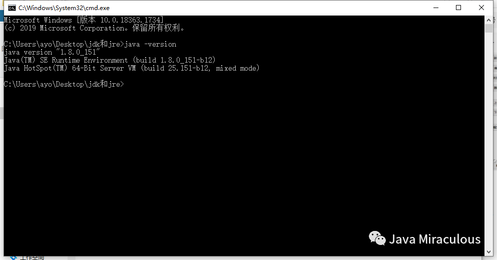
Task: Close the command prompt window
Action: click(481, 8)
